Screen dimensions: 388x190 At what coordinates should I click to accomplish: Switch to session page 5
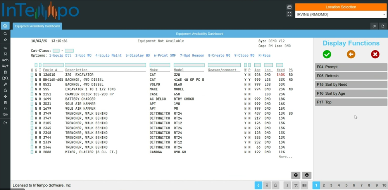pos(346,185)
